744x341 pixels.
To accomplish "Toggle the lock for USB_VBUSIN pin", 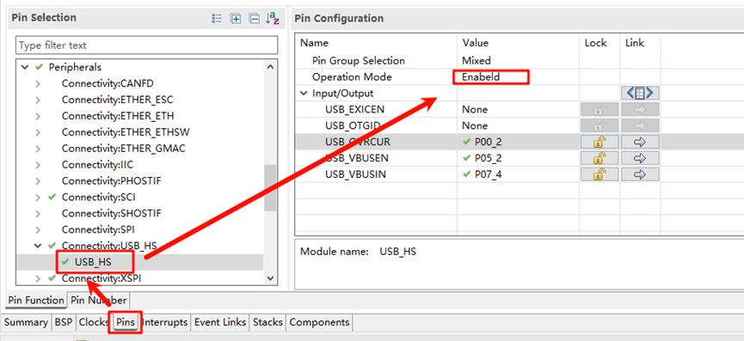I will [x=600, y=174].
